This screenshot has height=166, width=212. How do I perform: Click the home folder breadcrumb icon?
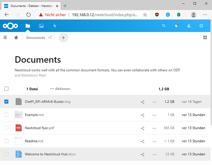[16, 38]
